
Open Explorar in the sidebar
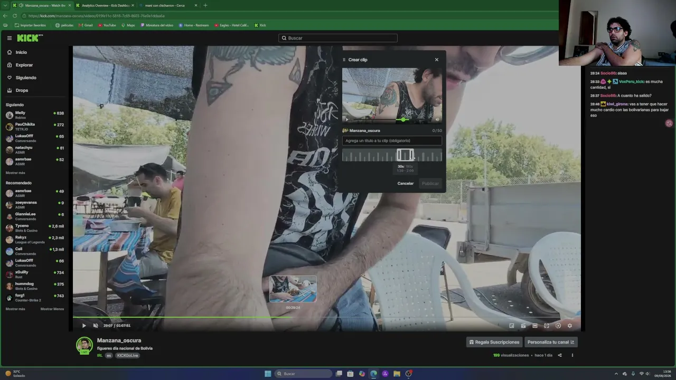(24, 65)
